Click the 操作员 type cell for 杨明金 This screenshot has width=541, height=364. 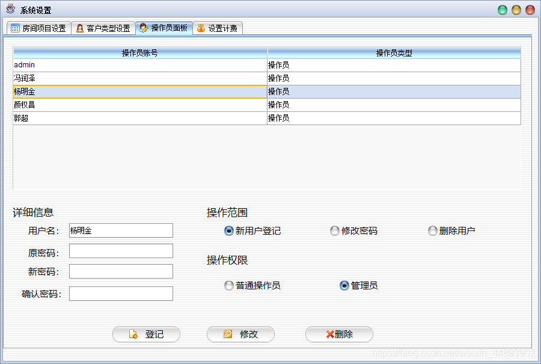[x=394, y=92]
